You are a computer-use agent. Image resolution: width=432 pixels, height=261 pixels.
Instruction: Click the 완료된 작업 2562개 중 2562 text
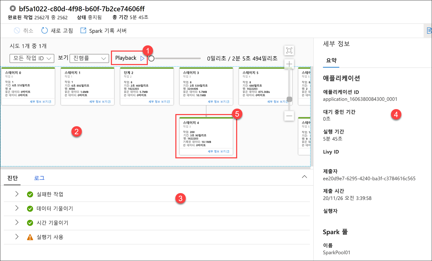[38, 17]
